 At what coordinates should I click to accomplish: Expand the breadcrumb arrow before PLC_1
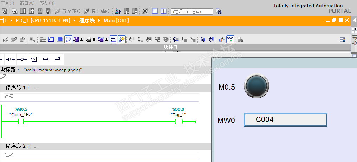point(11,20)
